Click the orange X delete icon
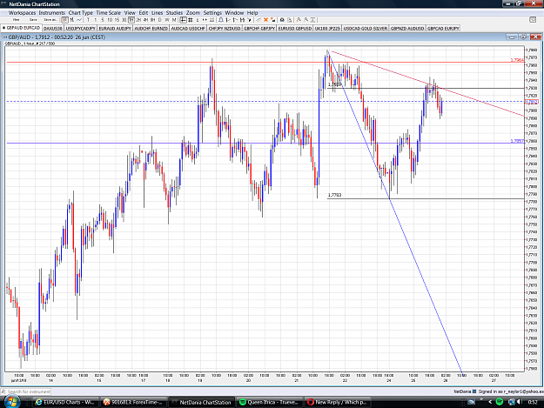Viewport: 544px width, 408px height. click(265, 20)
